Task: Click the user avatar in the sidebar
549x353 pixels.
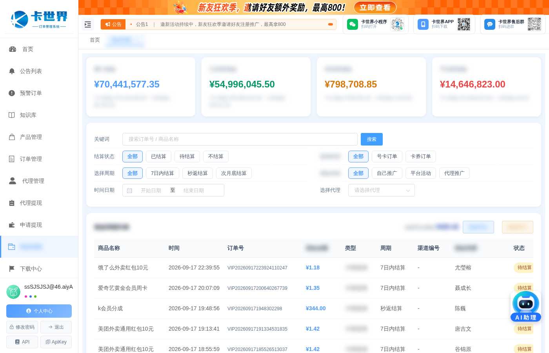Action: click(x=13, y=292)
